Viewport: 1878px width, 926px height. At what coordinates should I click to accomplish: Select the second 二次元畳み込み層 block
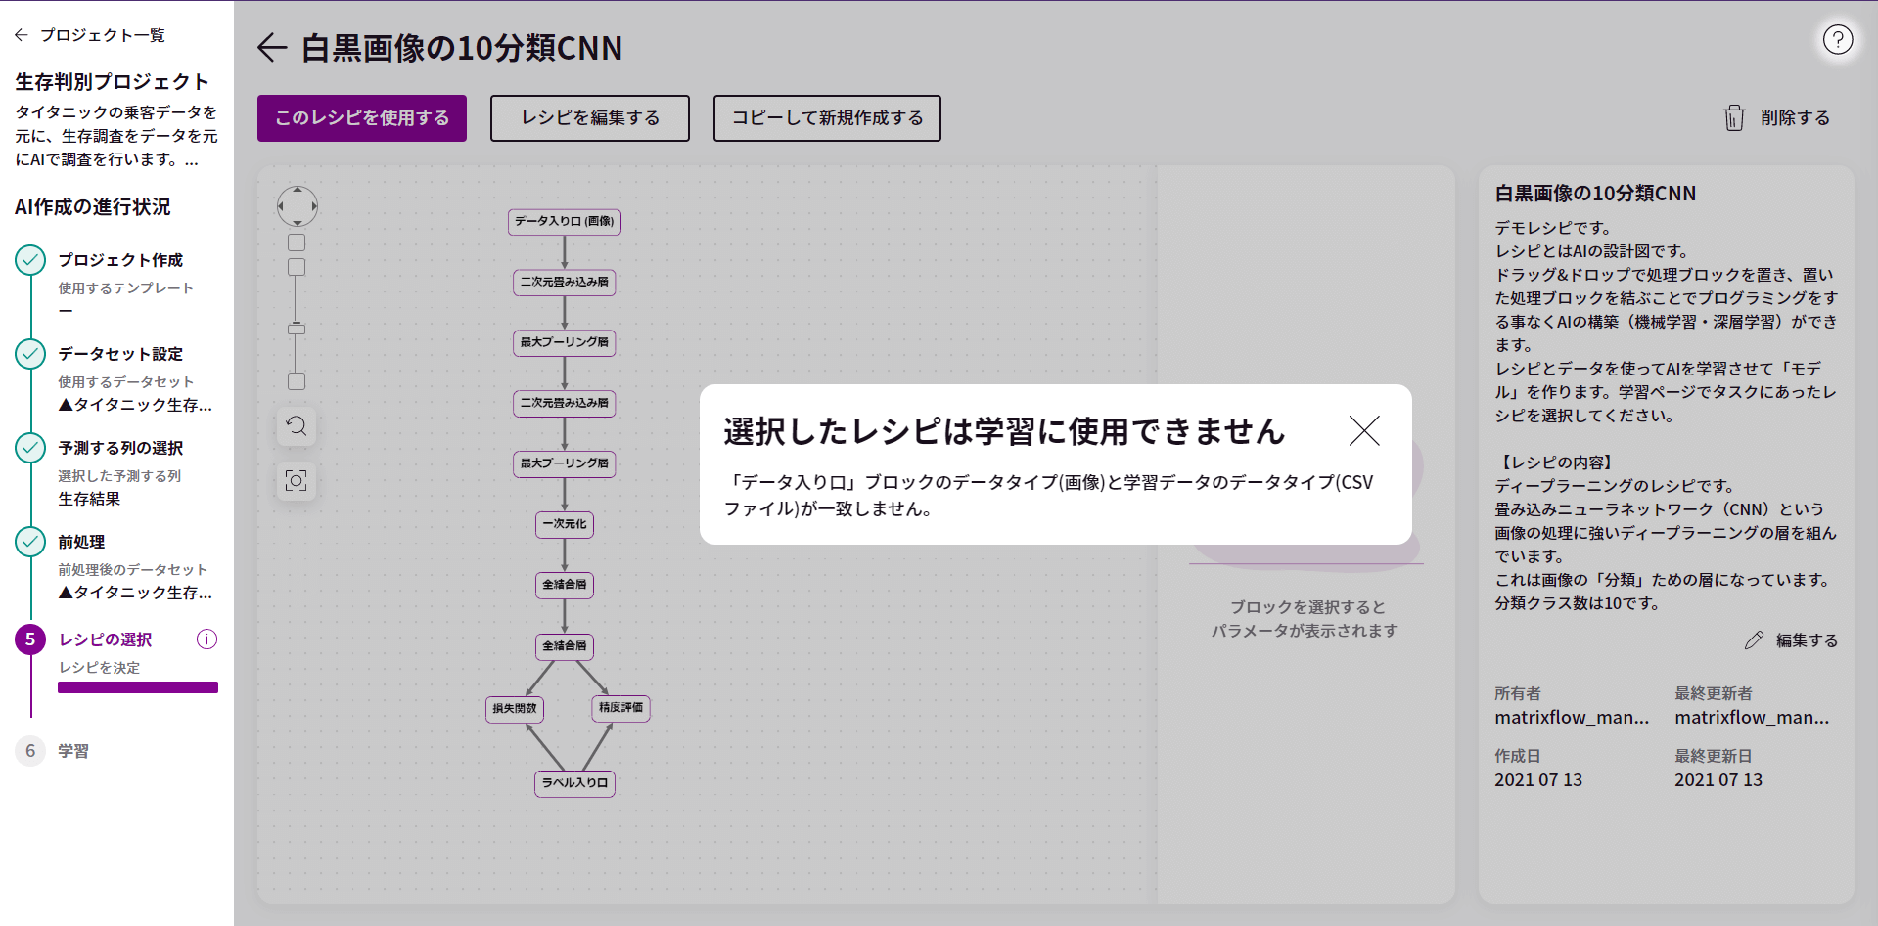coord(565,404)
